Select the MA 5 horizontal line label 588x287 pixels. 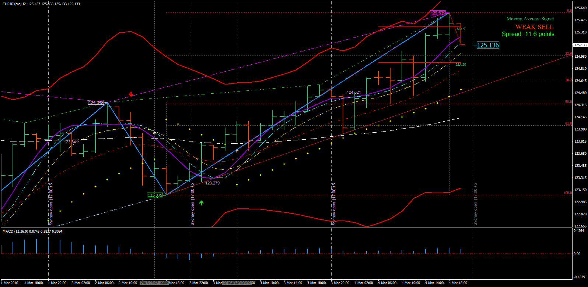pos(461,29)
